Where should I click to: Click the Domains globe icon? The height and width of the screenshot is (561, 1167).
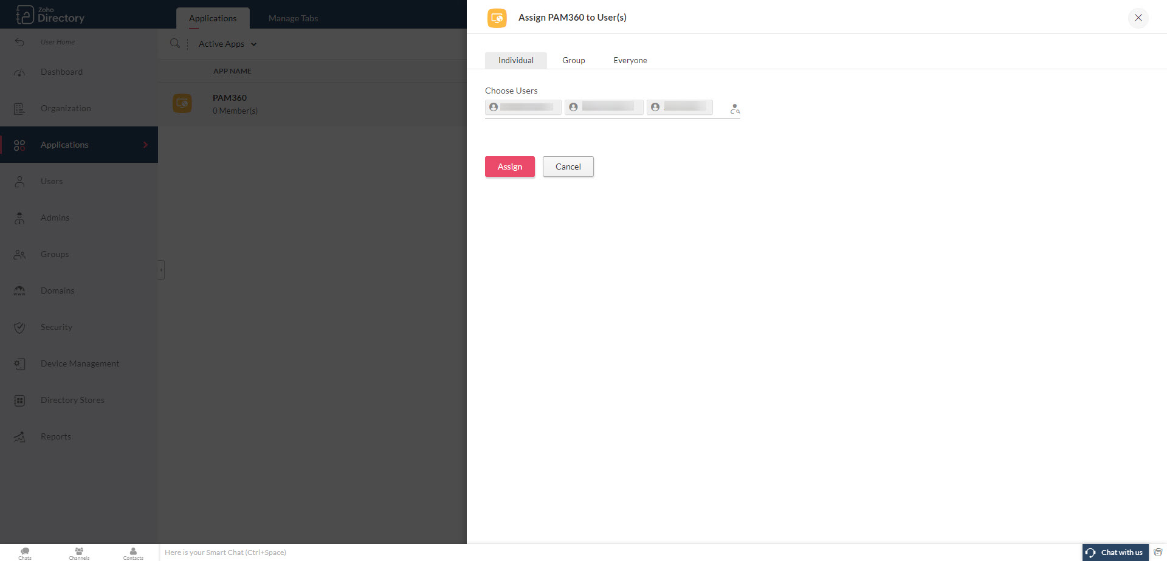19,291
